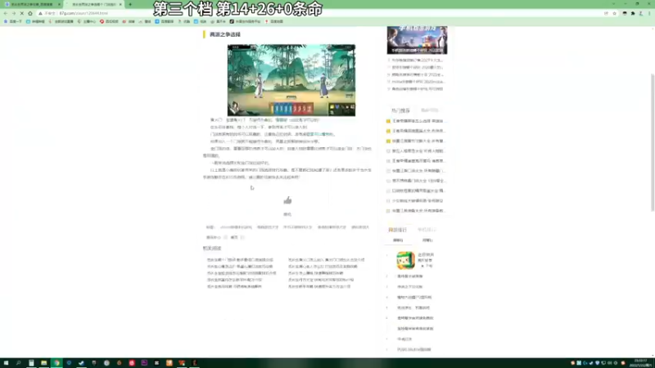The image size is (655, 368).
Task: Share this page from the address bar
Action: (606, 13)
